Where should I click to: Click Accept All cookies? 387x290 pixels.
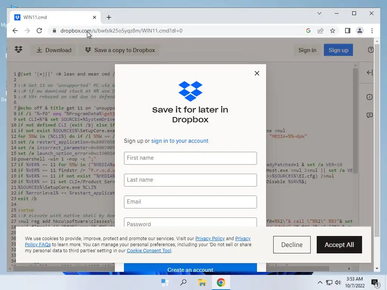tap(339, 245)
